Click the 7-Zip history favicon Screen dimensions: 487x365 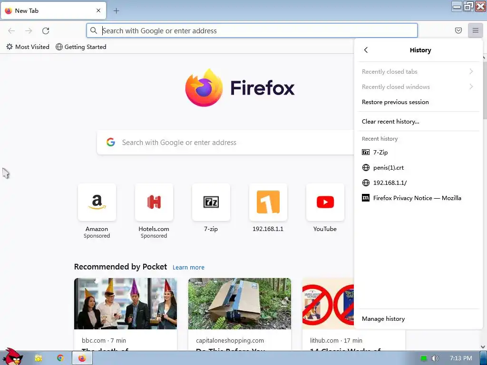coord(366,152)
